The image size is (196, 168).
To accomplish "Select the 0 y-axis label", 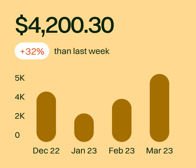I will tap(17, 135).
